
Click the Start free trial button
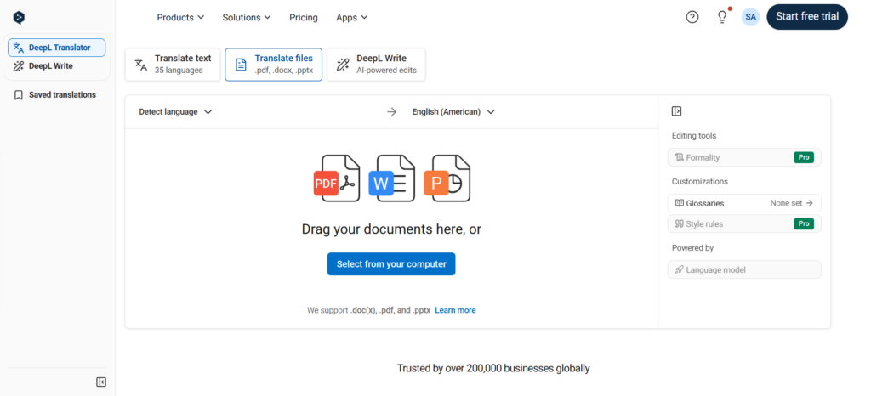pyautogui.click(x=807, y=17)
